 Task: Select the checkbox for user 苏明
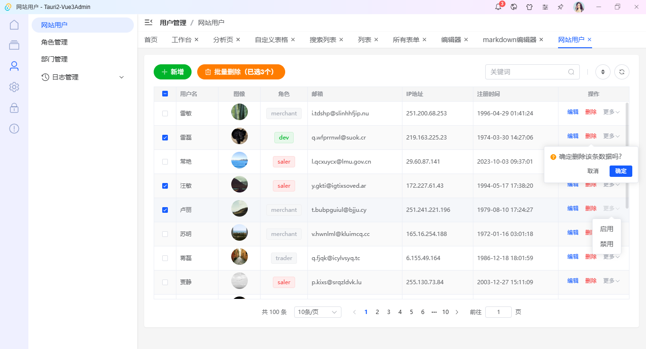(x=165, y=234)
